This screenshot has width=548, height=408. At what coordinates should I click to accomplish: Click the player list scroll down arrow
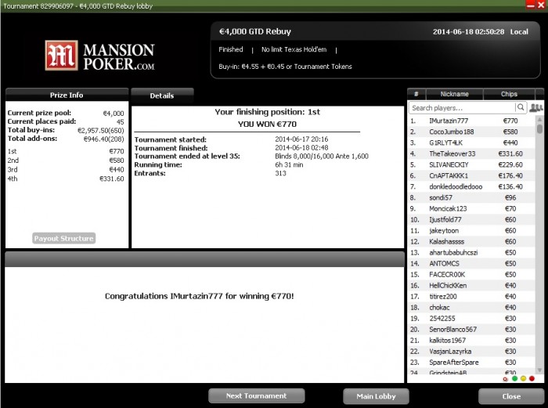click(539, 370)
